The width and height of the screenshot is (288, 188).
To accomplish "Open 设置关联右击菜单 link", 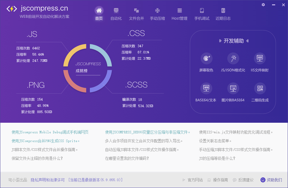I will tap(215, 141).
